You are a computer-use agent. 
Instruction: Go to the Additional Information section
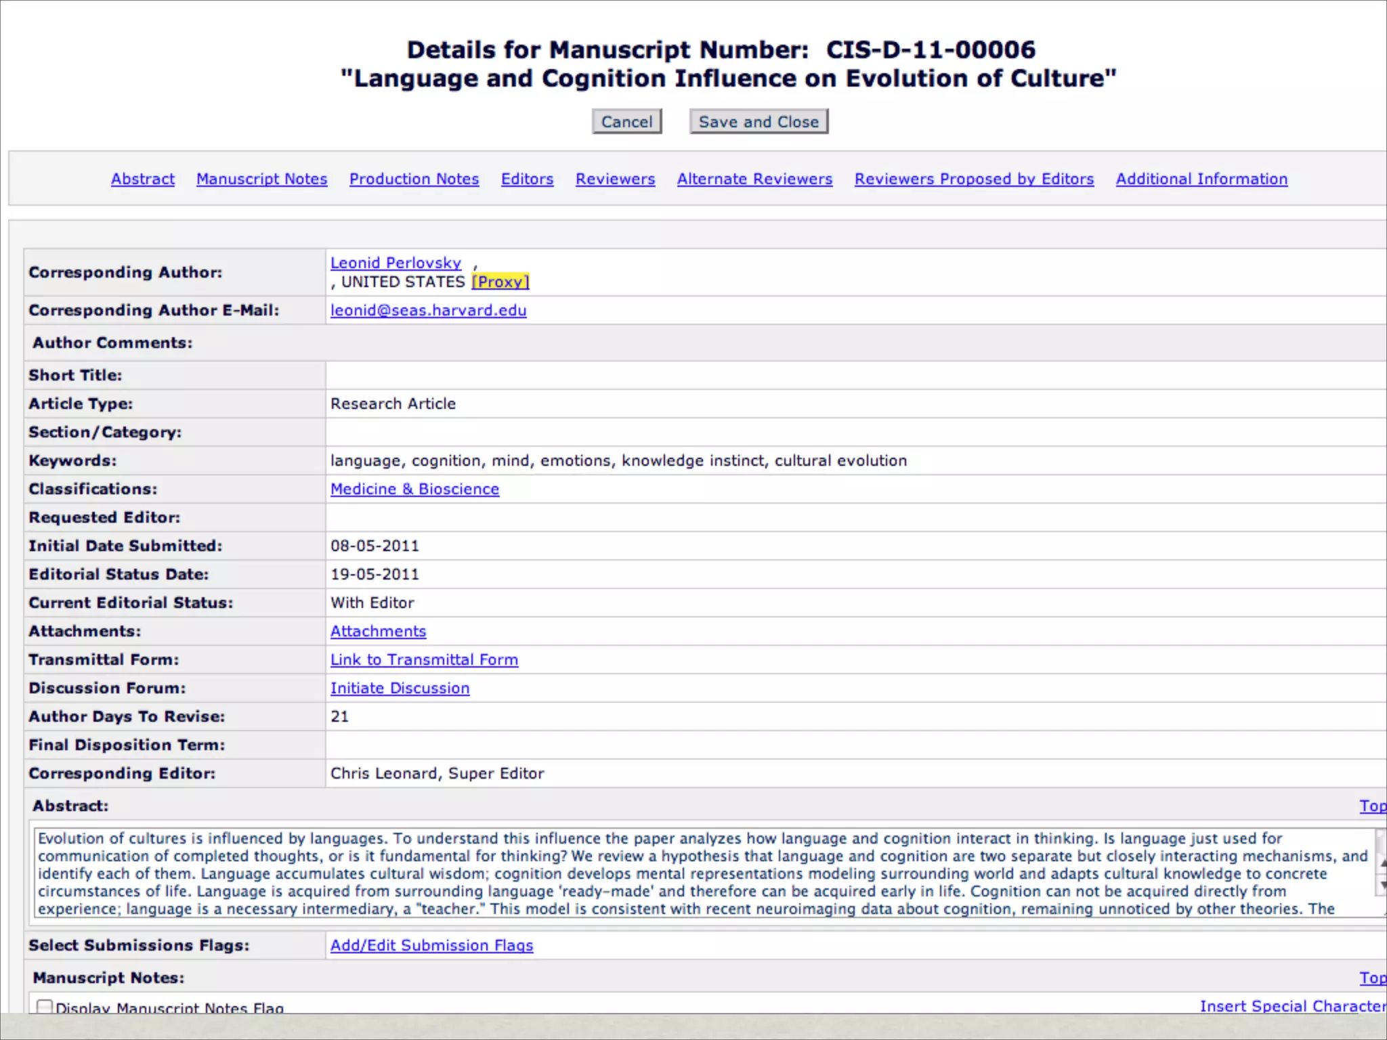[x=1201, y=179]
